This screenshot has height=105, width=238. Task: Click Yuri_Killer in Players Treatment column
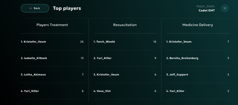click(x=52, y=91)
